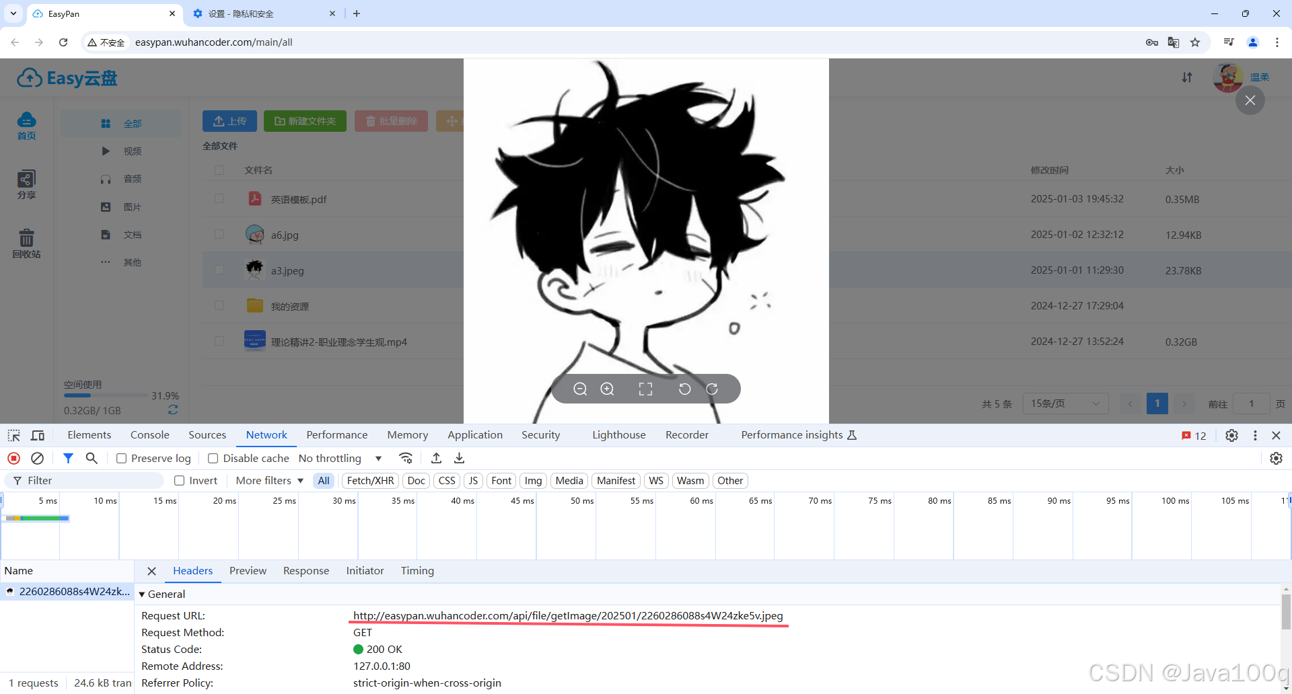Click 批量删除 batch delete button
The image size is (1292, 694).
(x=391, y=121)
